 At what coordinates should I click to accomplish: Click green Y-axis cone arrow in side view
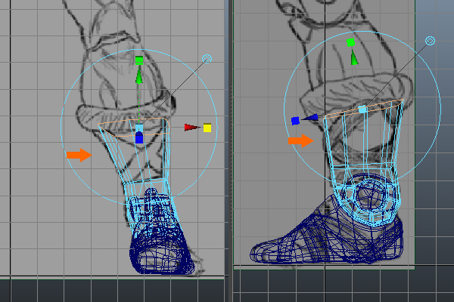click(x=354, y=57)
